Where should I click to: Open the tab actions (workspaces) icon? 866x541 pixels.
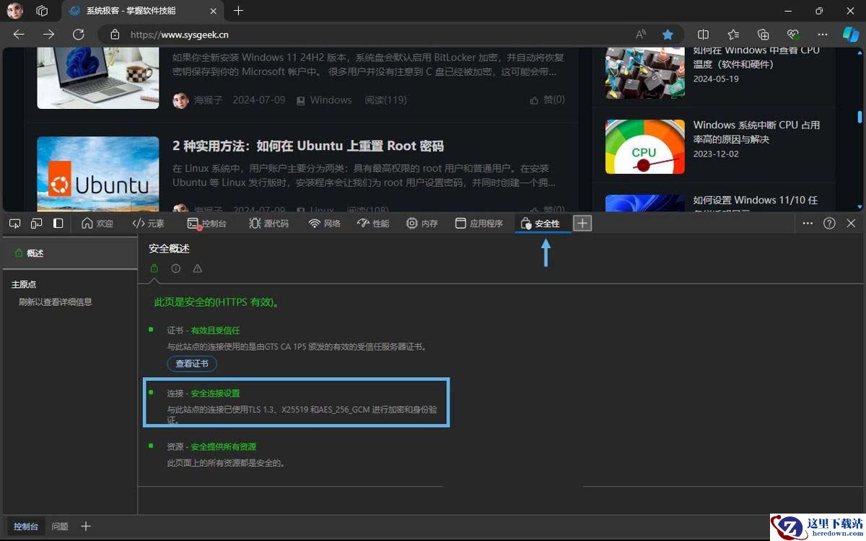pos(43,11)
